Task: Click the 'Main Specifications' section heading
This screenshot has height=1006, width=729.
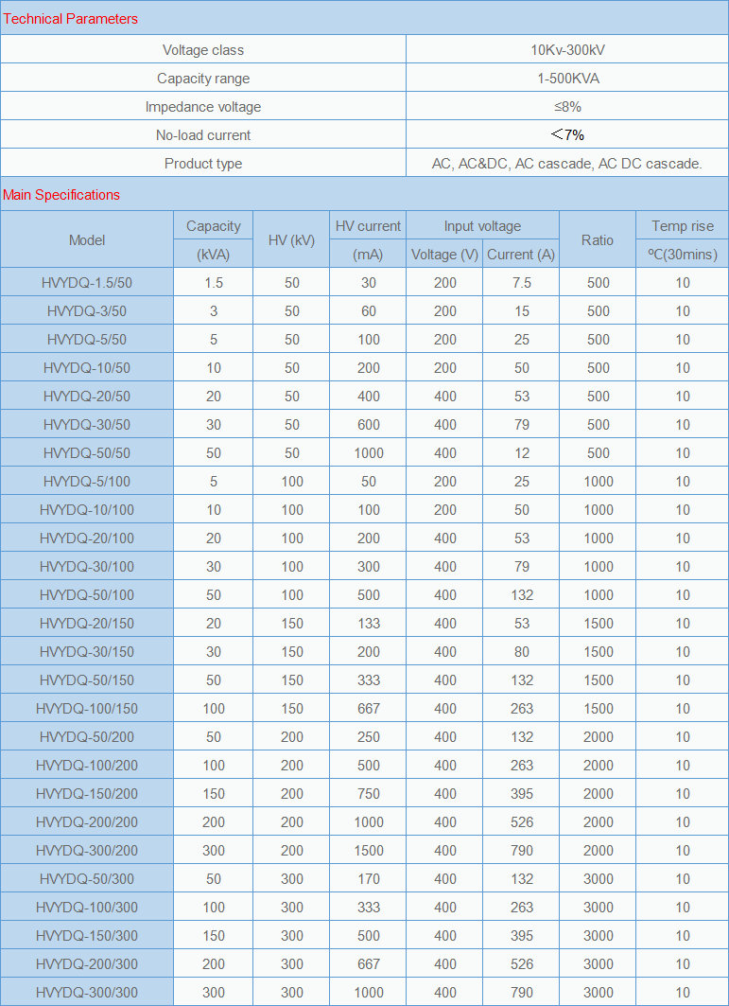Action: click(x=61, y=195)
